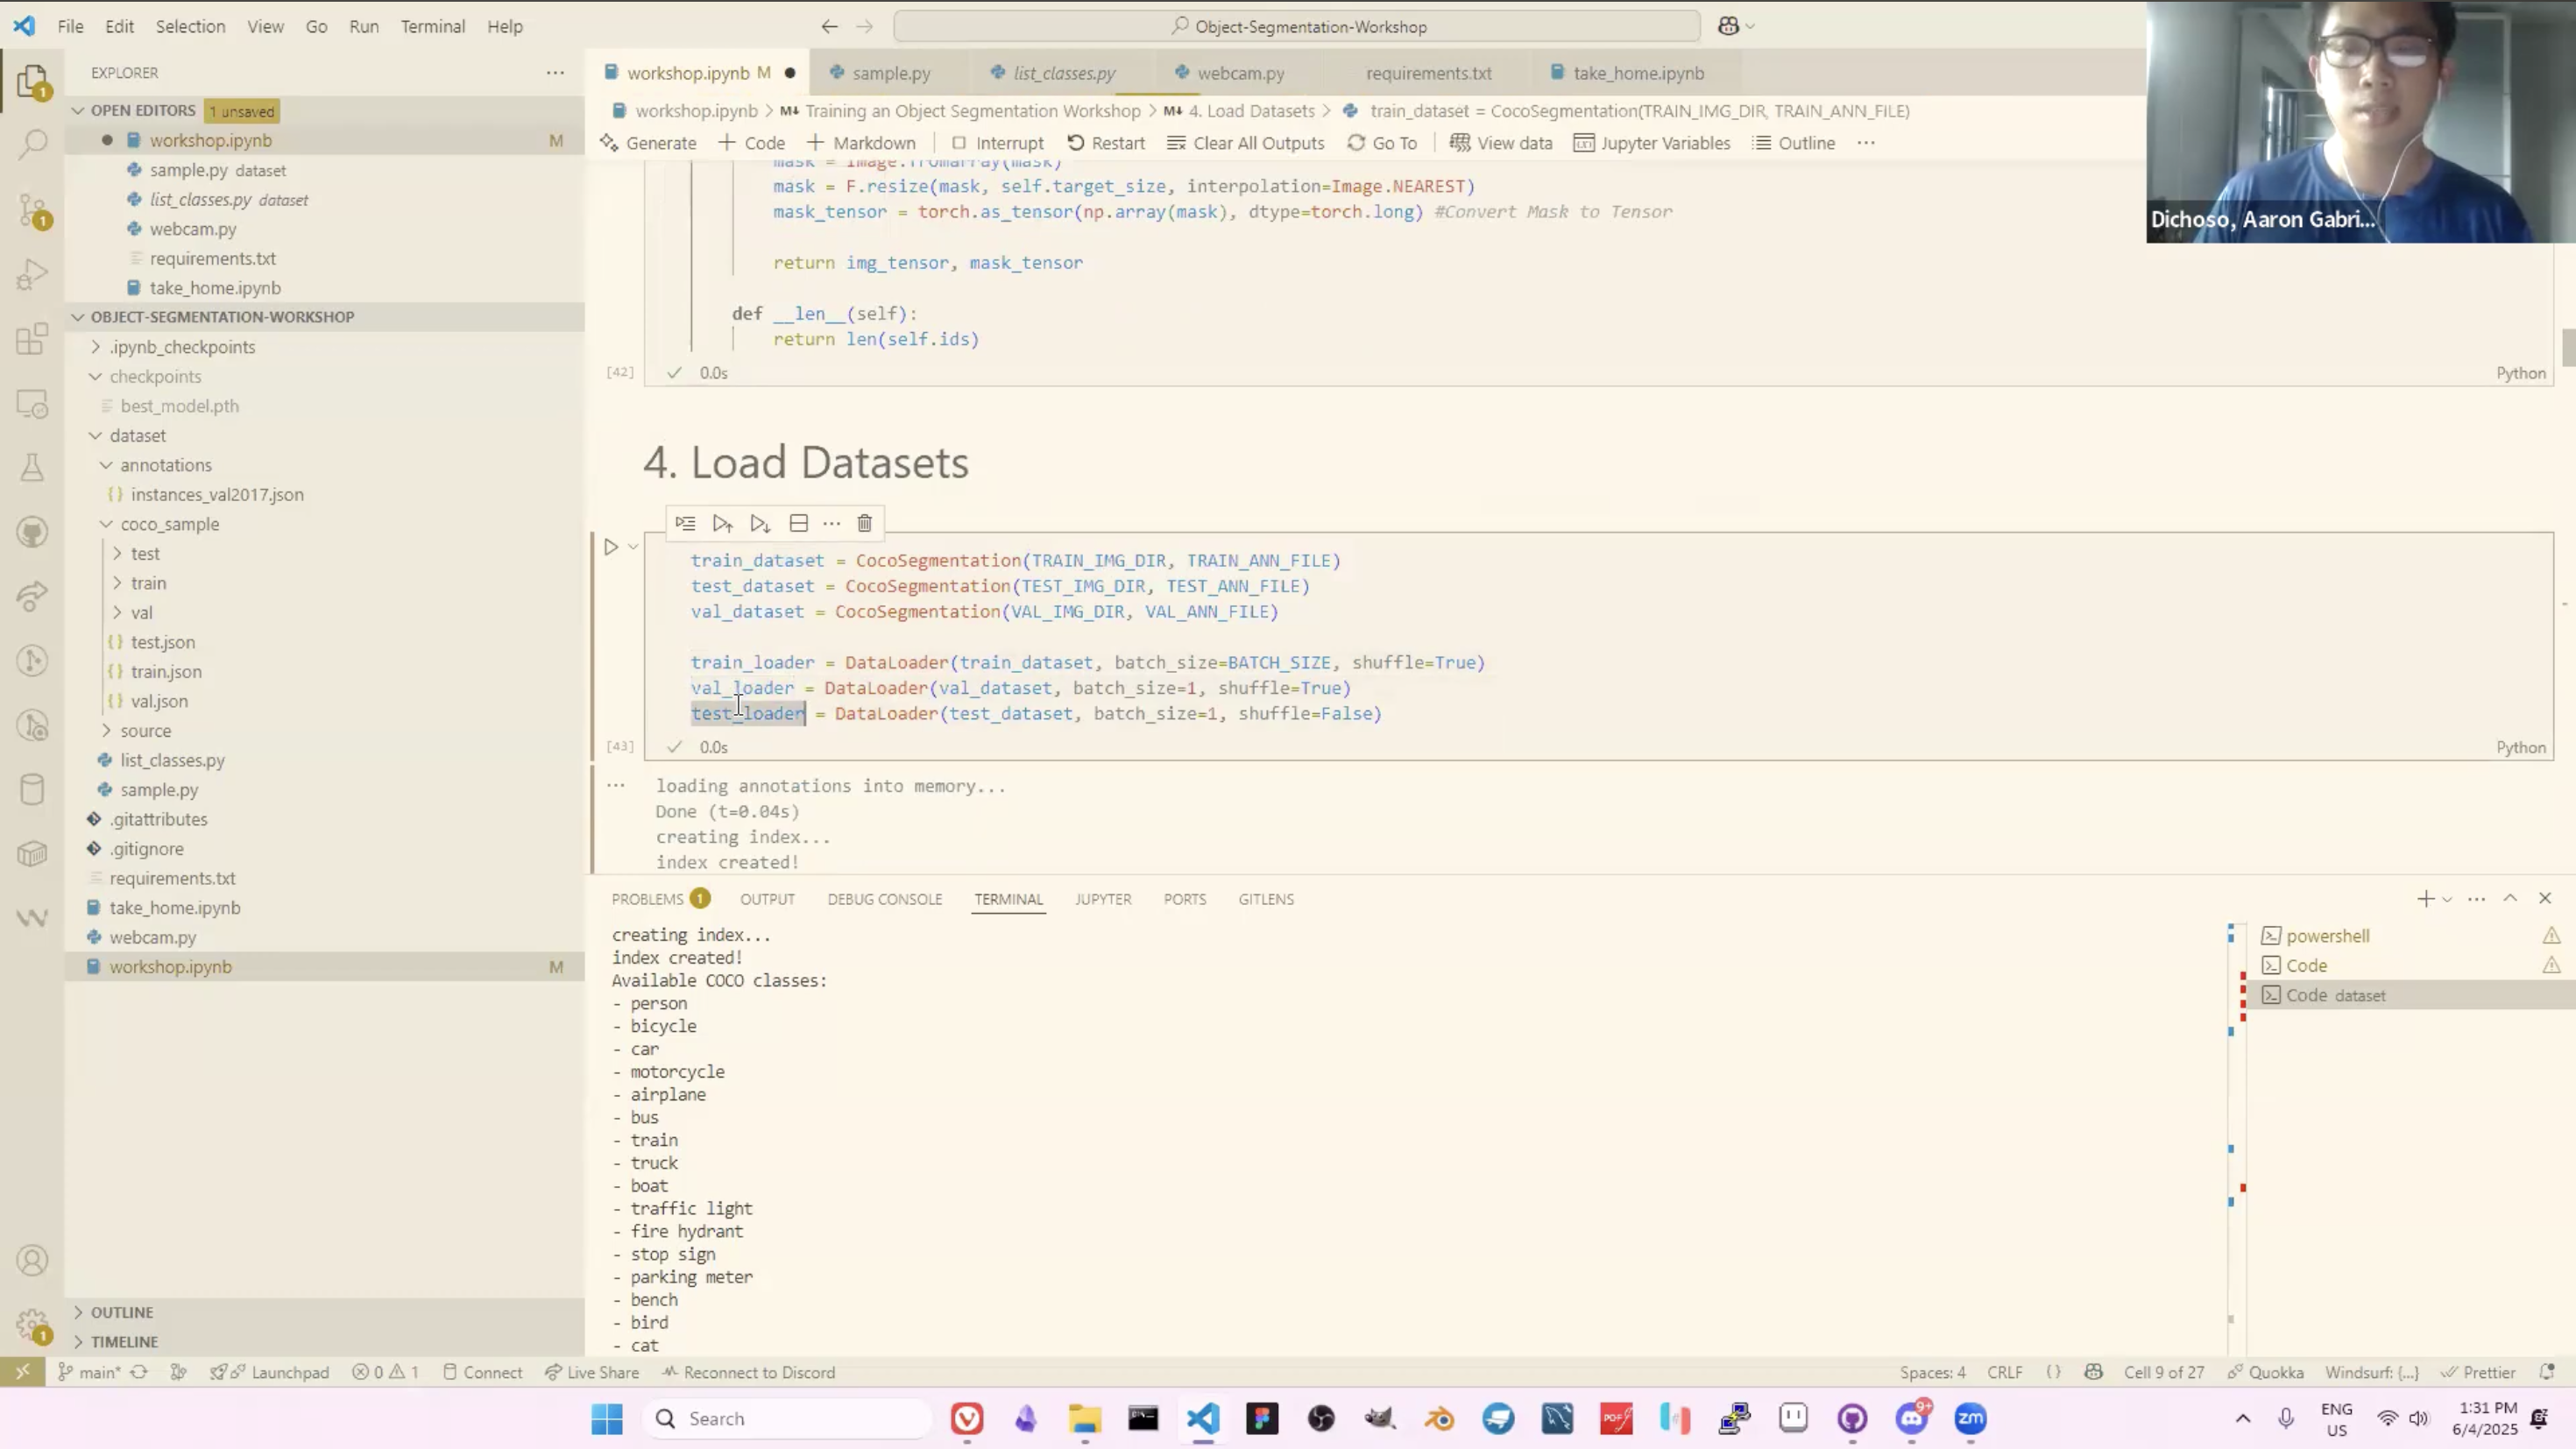Execute cell and below from the cell toolbar
Image resolution: width=2576 pixels, height=1449 pixels.
tap(760, 523)
